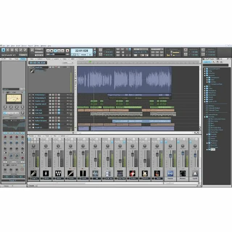Arm record on the Guitar Solo track

(56, 118)
